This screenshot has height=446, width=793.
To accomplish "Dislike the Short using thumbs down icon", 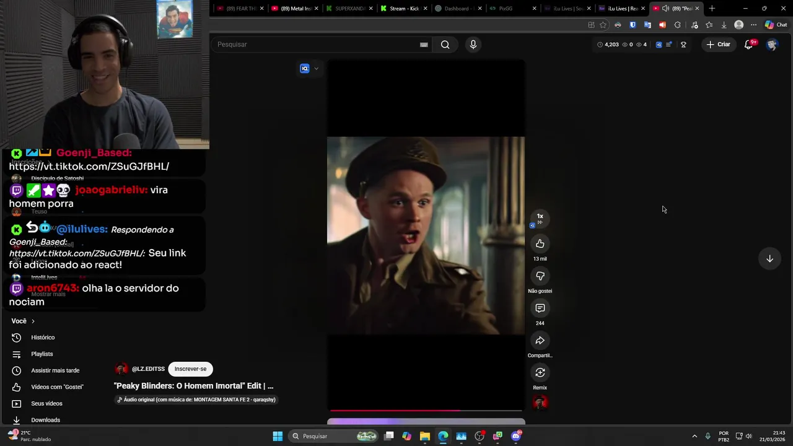I will [540, 276].
